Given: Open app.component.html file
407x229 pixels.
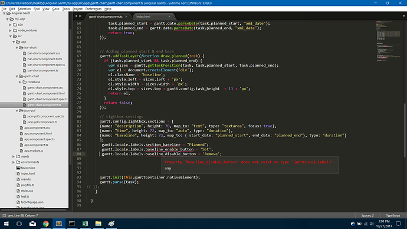Looking at the screenshot, I should pos(38,133).
